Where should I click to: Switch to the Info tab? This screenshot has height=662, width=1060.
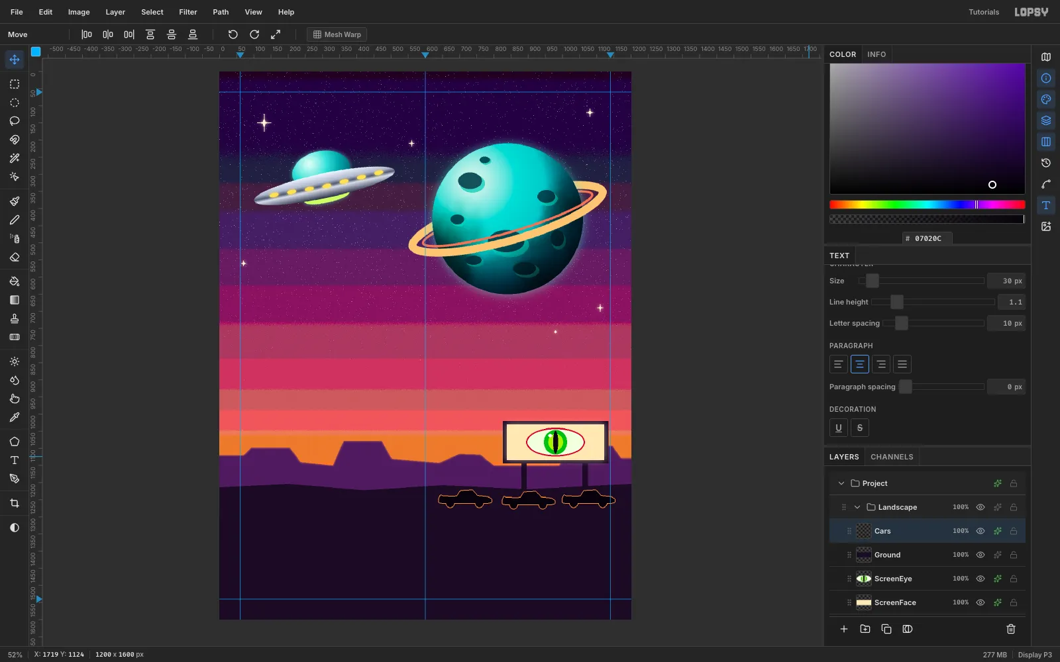(x=876, y=54)
